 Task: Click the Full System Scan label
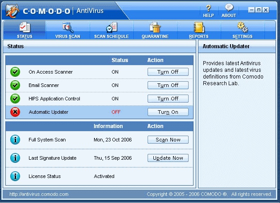[x=47, y=140]
